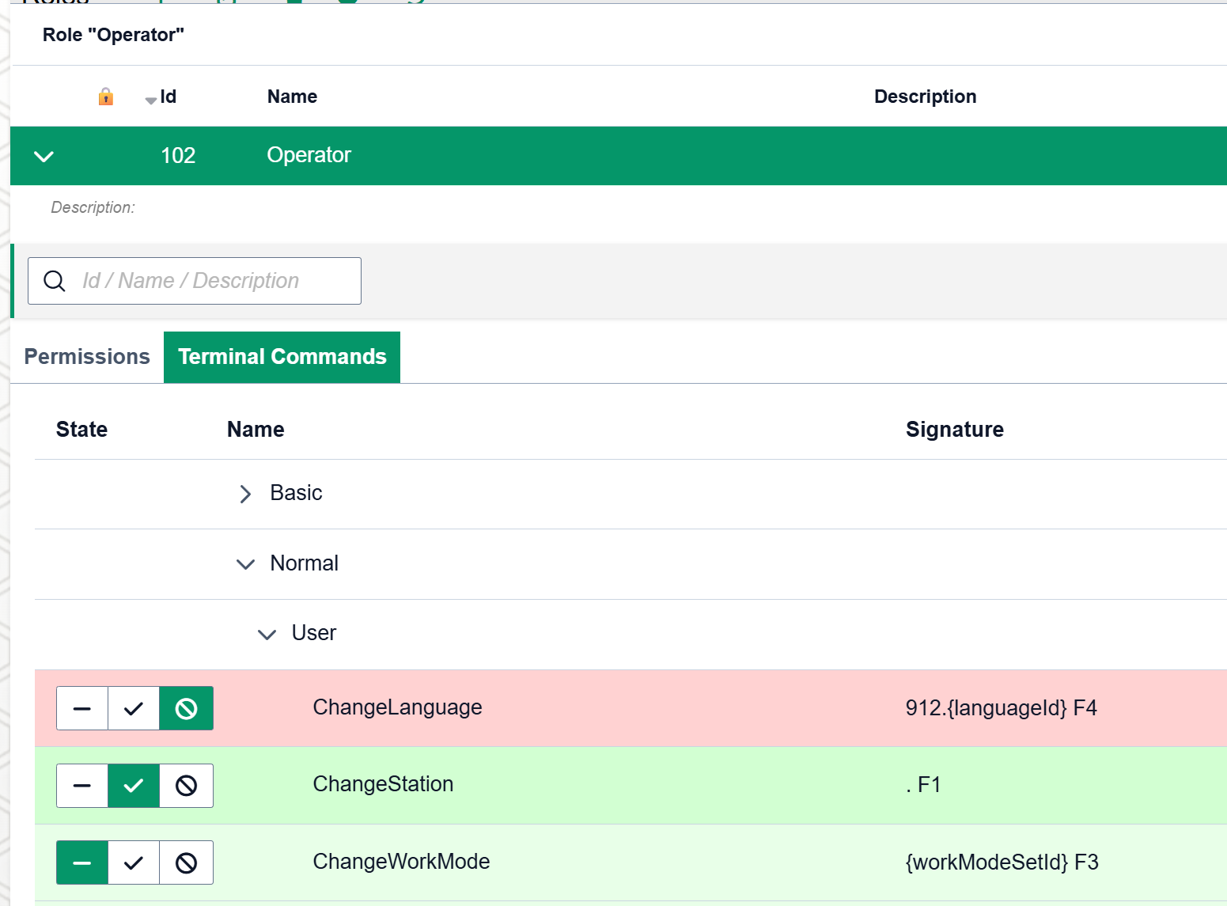Image resolution: width=1227 pixels, height=906 pixels.
Task: Click the Name column header
Action: [x=291, y=97]
